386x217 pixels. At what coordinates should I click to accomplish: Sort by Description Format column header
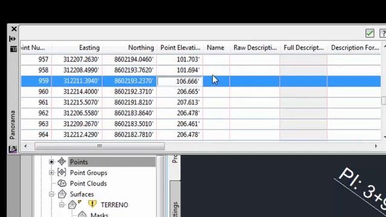click(355, 48)
